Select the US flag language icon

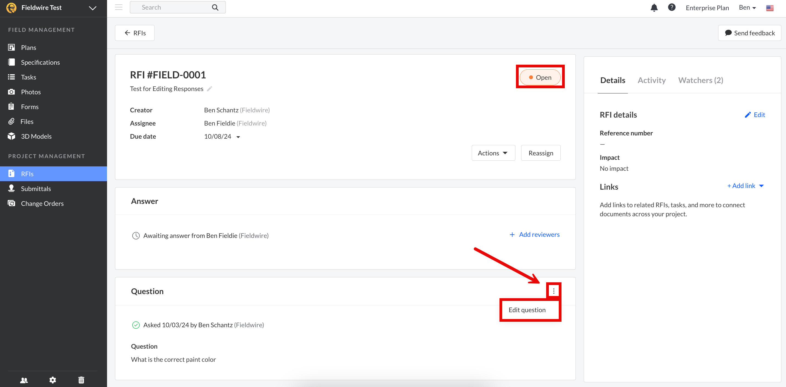pos(770,8)
